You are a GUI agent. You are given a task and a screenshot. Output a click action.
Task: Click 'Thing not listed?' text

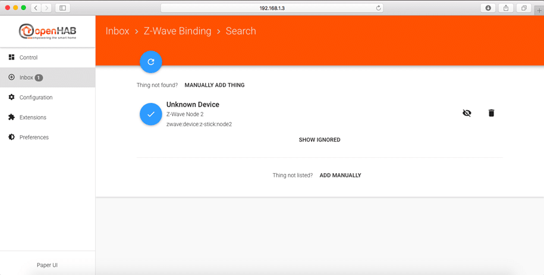pyautogui.click(x=293, y=176)
